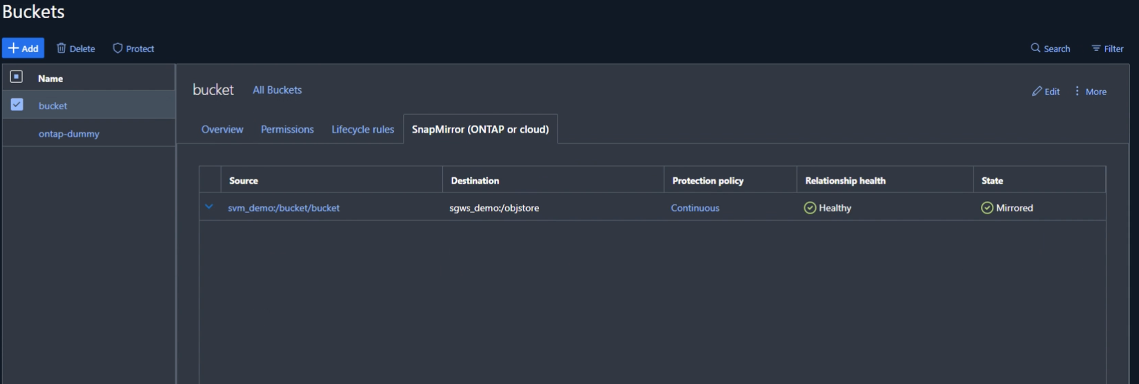Click the All Buckets breadcrumb link

click(x=277, y=89)
